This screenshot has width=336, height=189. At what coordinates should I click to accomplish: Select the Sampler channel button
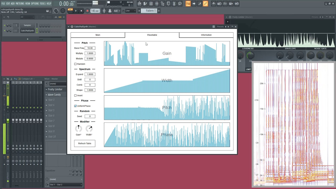27,25
